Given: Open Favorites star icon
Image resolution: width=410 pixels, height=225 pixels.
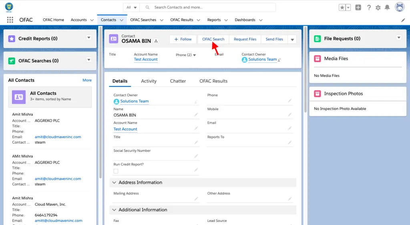Looking at the screenshot, I should pos(342,8).
